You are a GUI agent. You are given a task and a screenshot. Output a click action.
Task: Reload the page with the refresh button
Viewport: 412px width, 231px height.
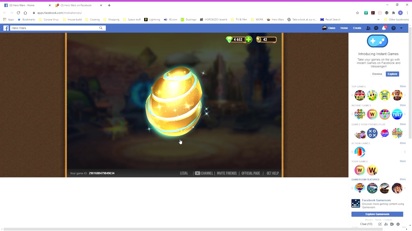18,13
